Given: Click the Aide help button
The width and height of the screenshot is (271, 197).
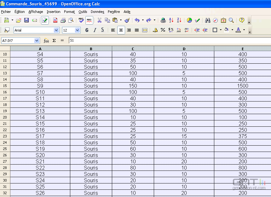Looking at the screenshot, I should (x=127, y=12).
